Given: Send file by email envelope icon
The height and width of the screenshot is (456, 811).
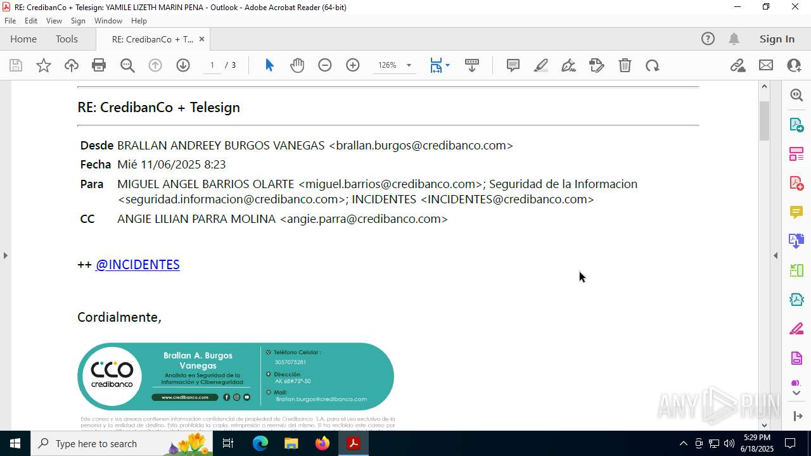Looking at the screenshot, I should point(766,65).
